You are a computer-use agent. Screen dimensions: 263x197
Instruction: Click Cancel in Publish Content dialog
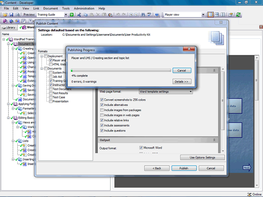coord(211,168)
